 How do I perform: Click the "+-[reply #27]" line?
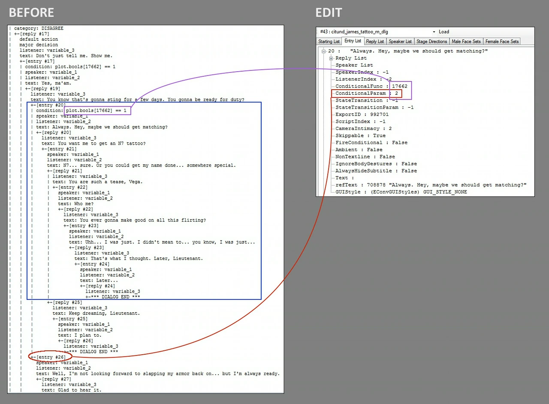(x=54, y=379)
